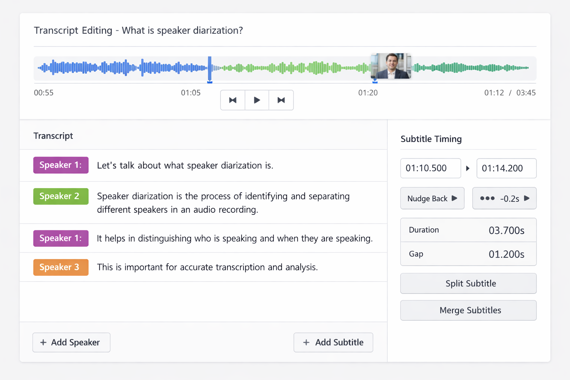This screenshot has width=570, height=380.
Task: Click the Merge Subtitles button
Action: (x=468, y=310)
